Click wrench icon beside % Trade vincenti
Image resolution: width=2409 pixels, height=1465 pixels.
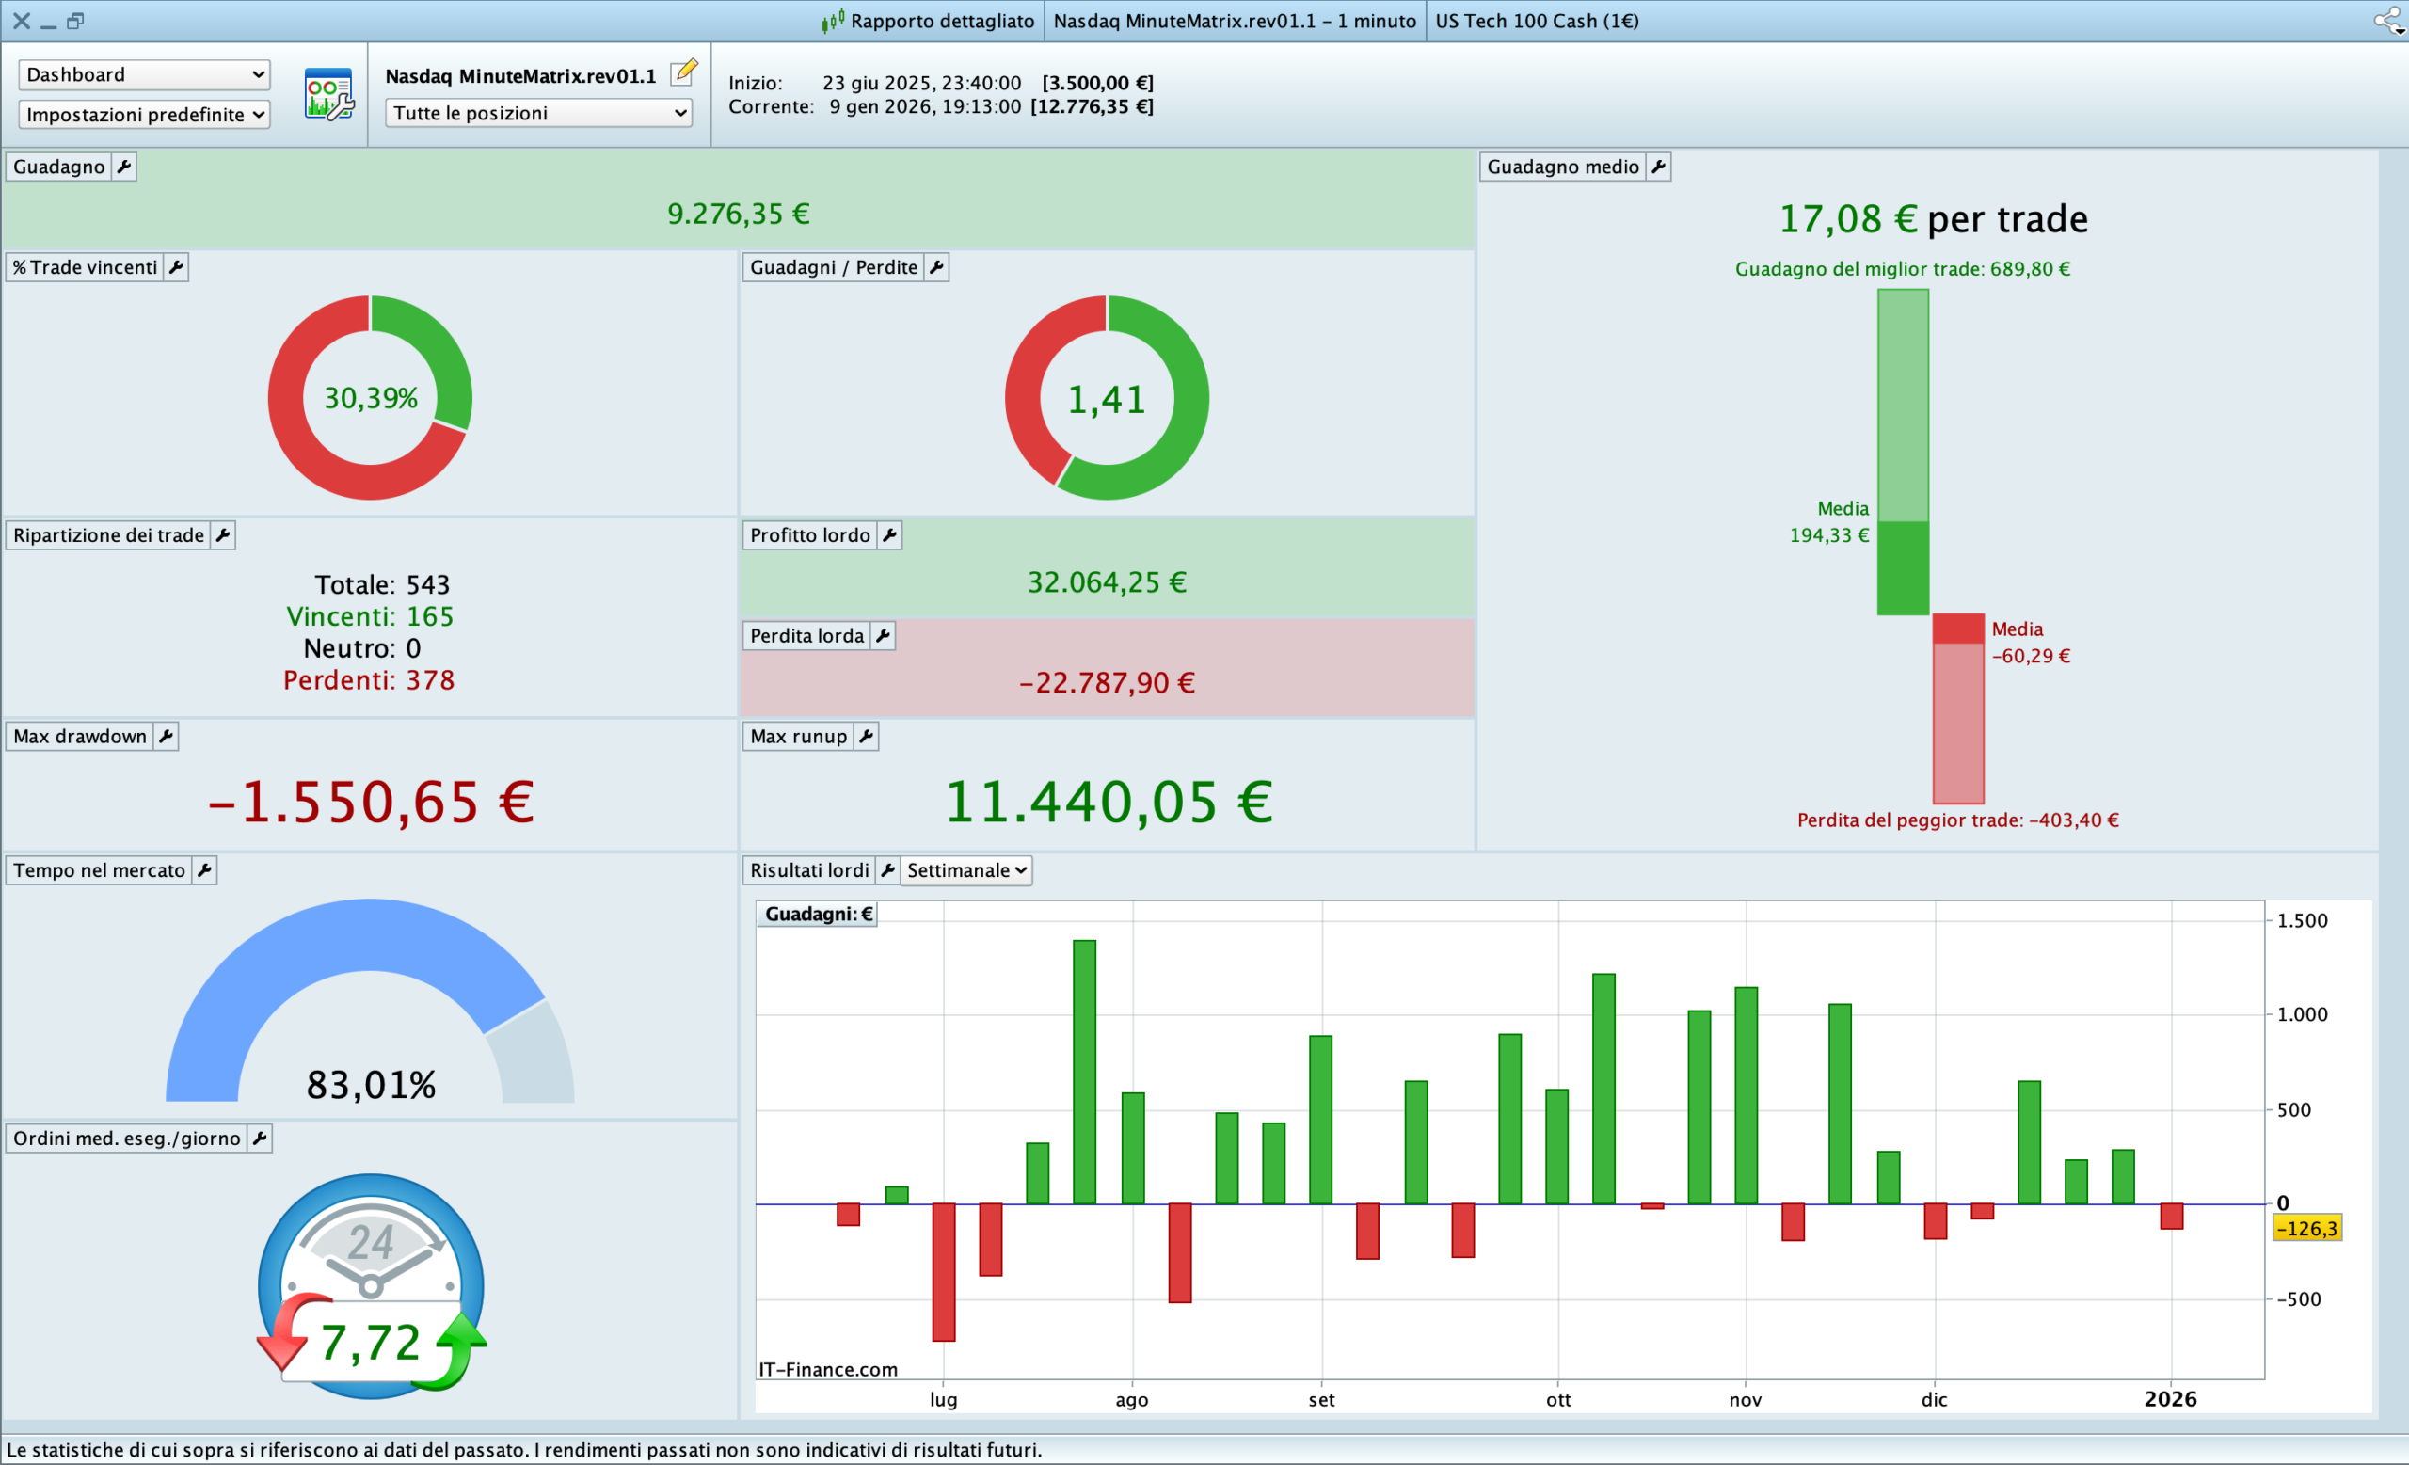176,268
